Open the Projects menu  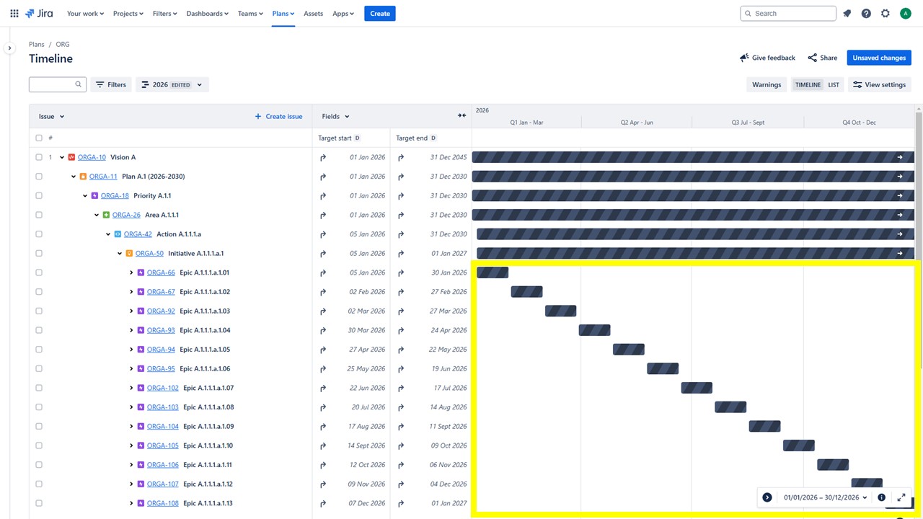[128, 14]
